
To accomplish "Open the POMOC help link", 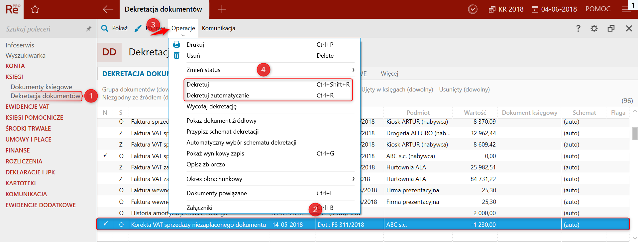I will [598, 9].
